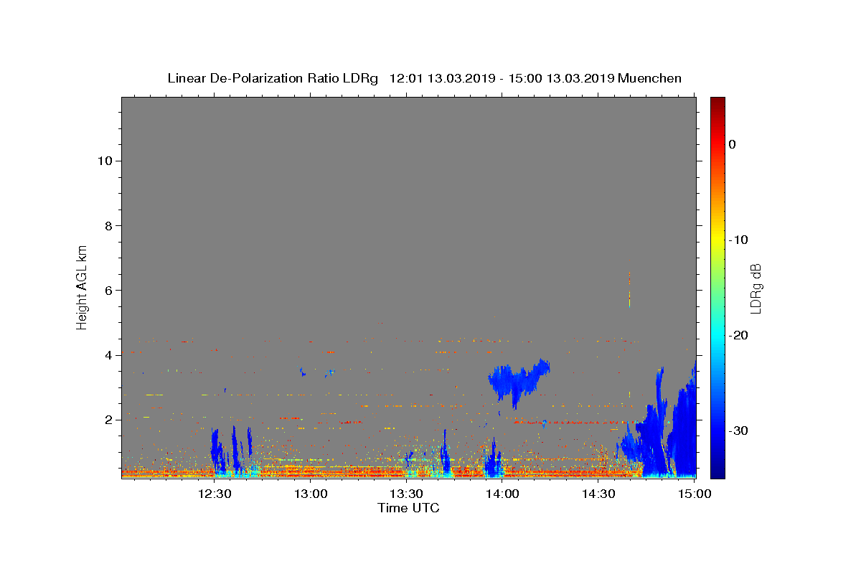Click the "14:00" time tick label
The width and height of the screenshot is (861, 574).
click(502, 494)
